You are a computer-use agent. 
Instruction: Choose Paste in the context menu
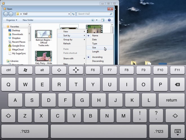pos(72,49)
